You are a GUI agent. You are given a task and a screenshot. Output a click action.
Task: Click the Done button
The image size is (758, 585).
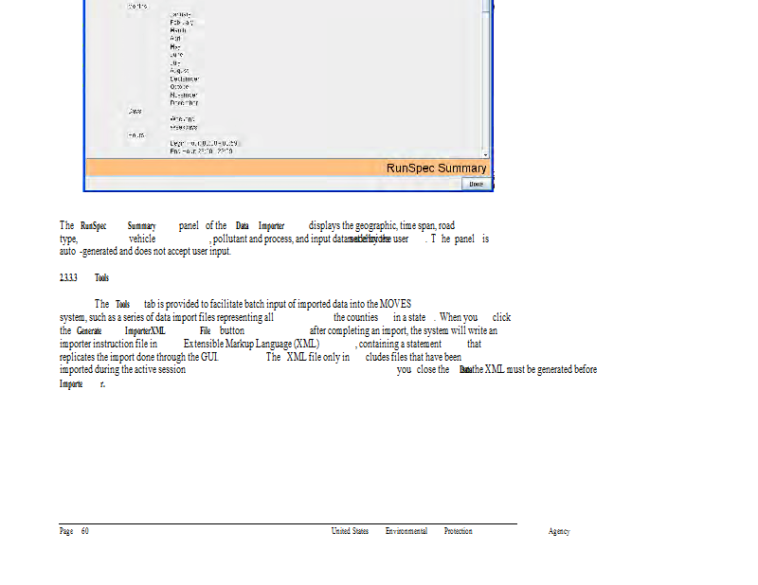[x=476, y=184]
